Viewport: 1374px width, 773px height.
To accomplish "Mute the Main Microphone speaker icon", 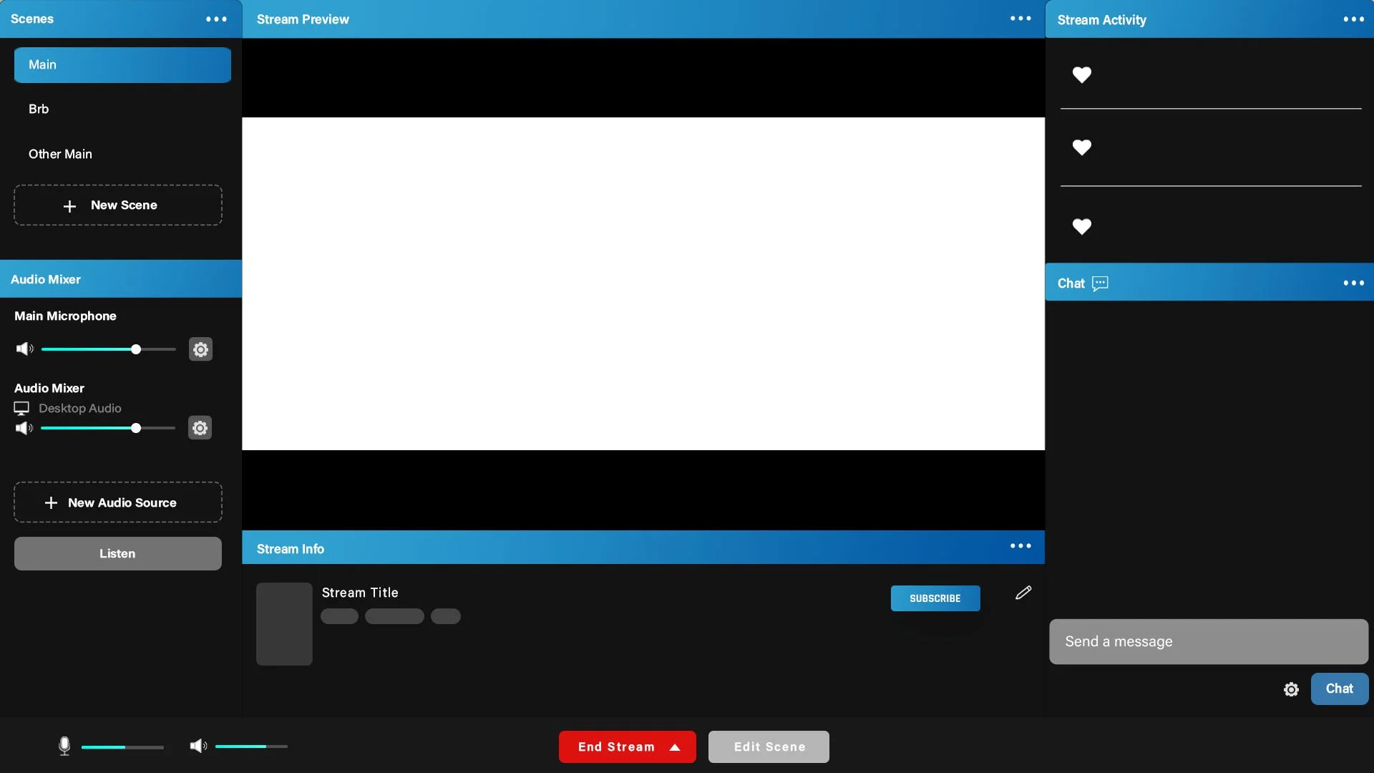I will [x=24, y=349].
